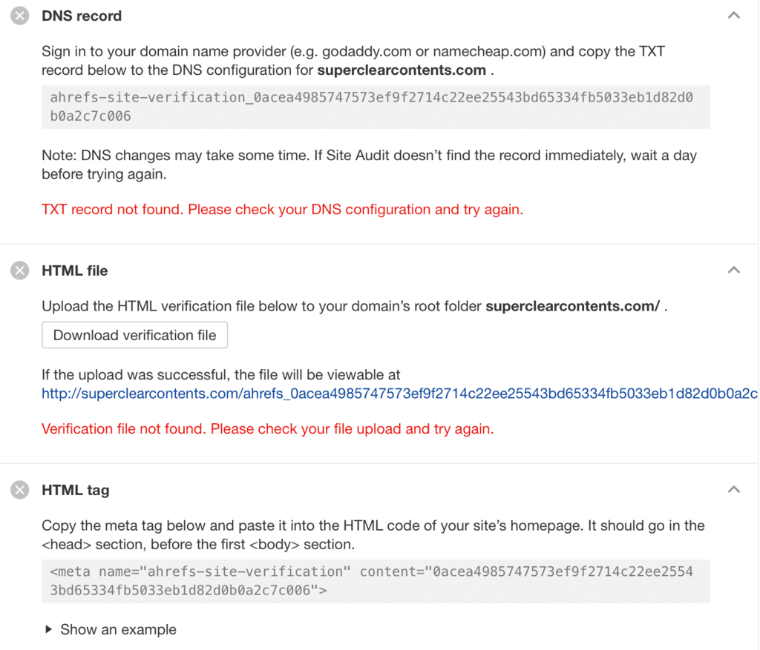
Task: Collapse the DNS record section chevron
Action: [733, 16]
